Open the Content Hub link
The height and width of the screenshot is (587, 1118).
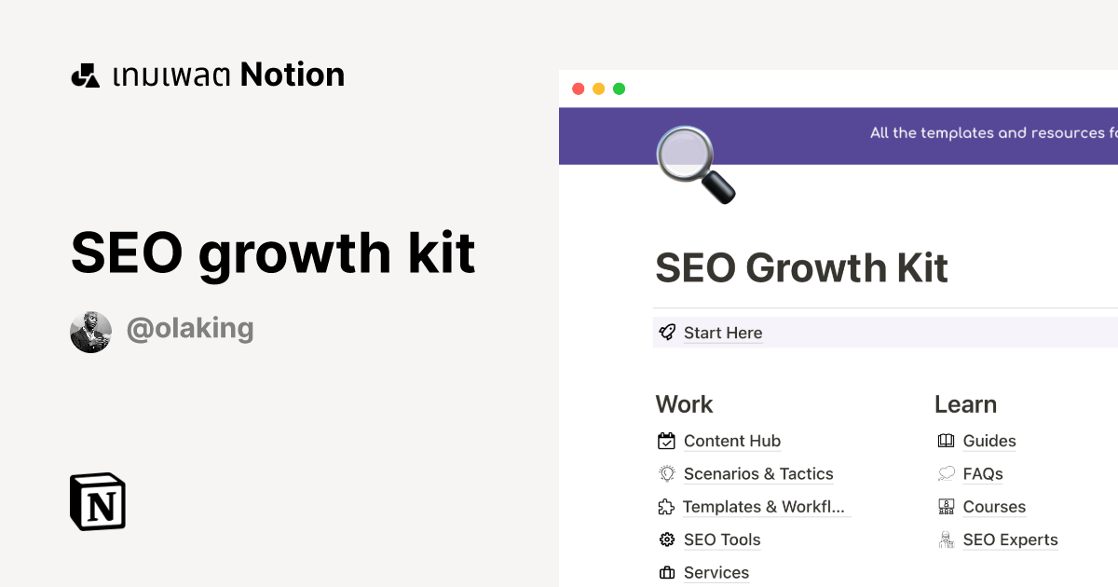tap(732, 441)
